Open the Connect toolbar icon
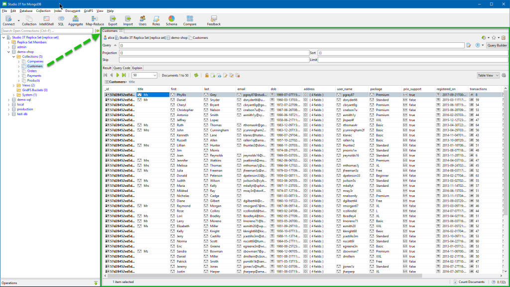 coord(8,20)
